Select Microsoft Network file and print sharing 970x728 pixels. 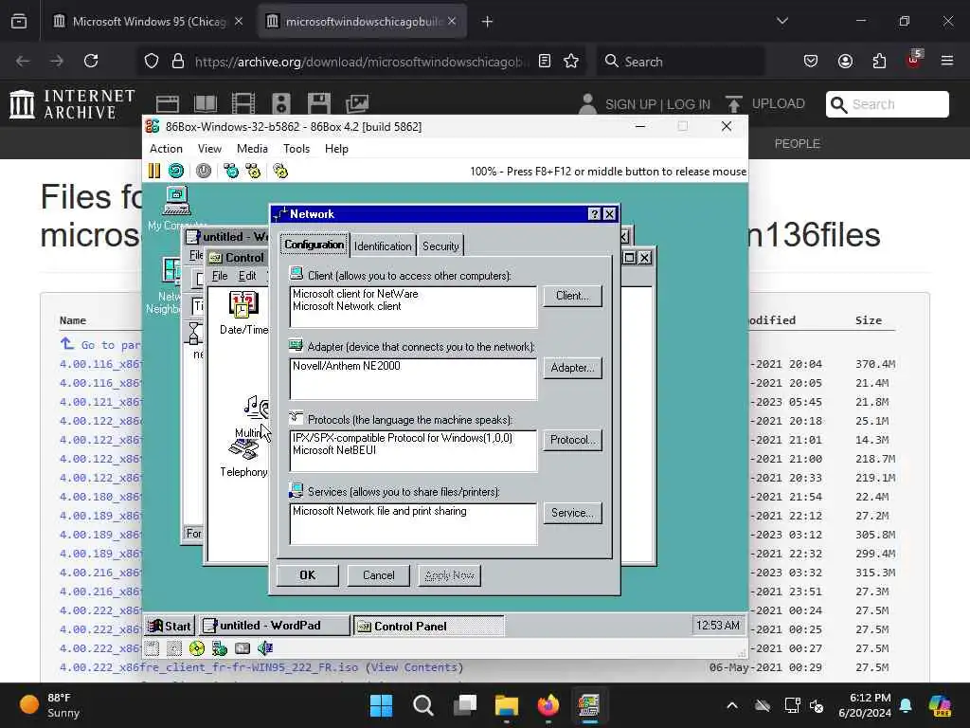379,511
